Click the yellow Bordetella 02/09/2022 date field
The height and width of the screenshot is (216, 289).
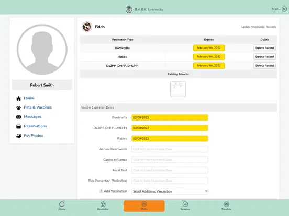pyautogui.click(x=170, y=117)
